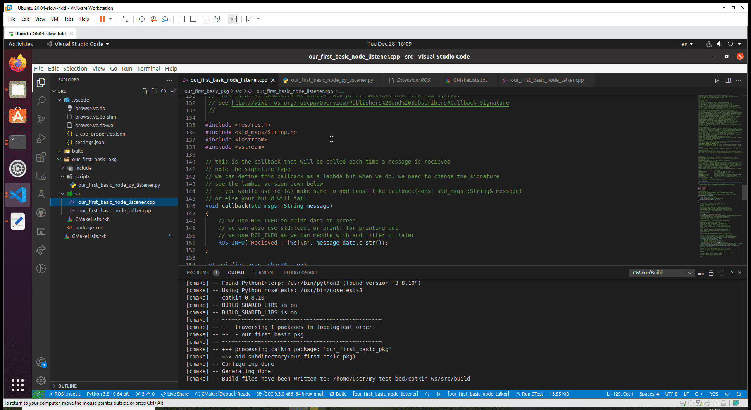Open the Accounts icon with badge
Viewport: 751px width, 410px height.
pyautogui.click(x=41, y=362)
